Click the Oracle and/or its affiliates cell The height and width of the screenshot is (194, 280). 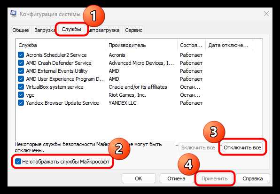[138, 87]
